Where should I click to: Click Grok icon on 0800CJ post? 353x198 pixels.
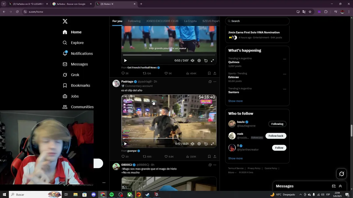[x=210, y=165]
